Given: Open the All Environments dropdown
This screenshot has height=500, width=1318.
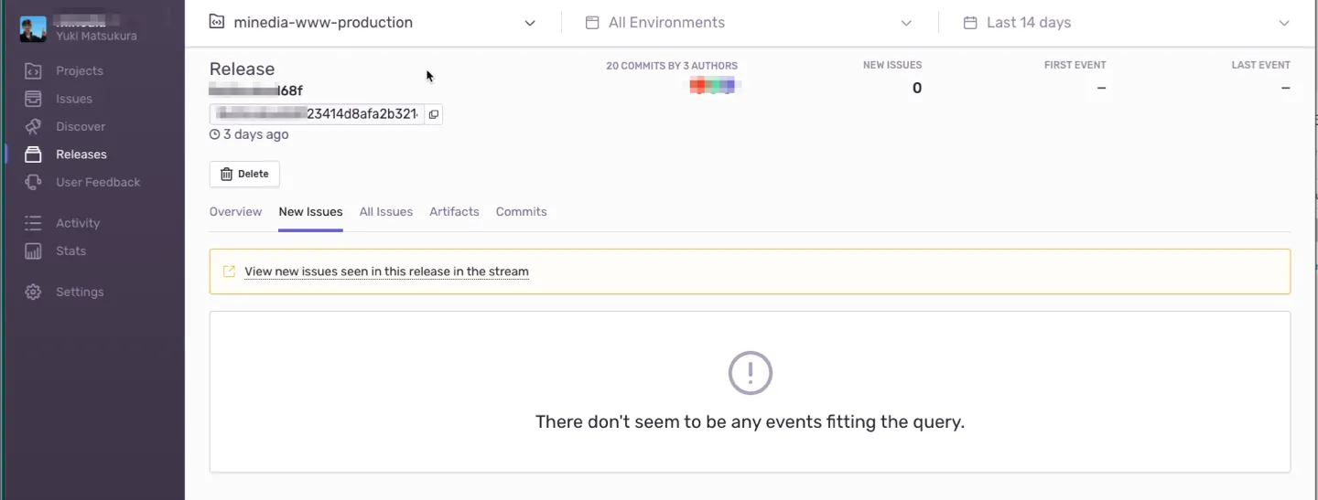Looking at the screenshot, I should tap(905, 23).
